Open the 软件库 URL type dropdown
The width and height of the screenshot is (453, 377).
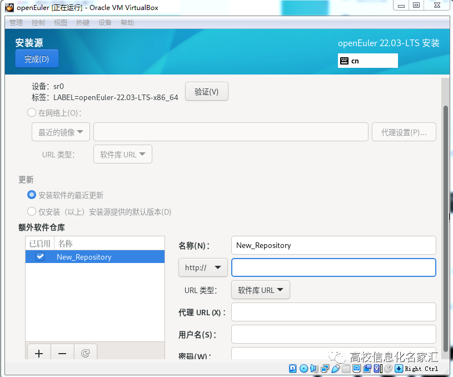pos(260,290)
